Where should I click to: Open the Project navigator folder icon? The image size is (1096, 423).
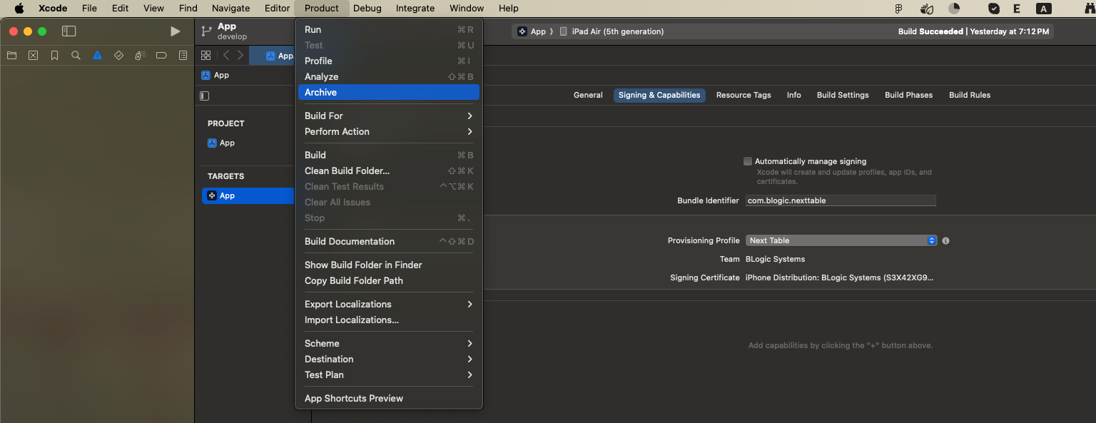11,55
